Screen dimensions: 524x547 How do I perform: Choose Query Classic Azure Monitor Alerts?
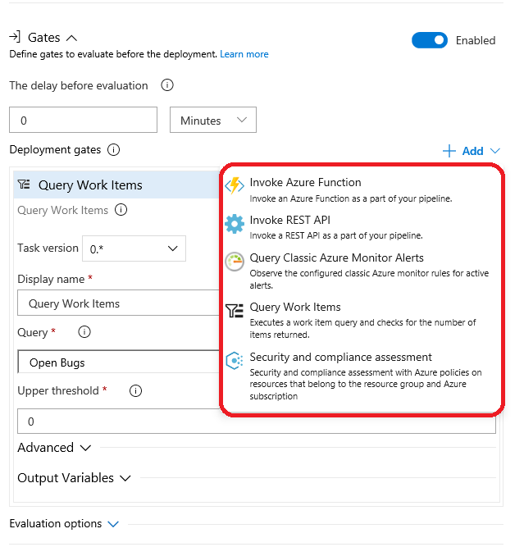[361, 271]
